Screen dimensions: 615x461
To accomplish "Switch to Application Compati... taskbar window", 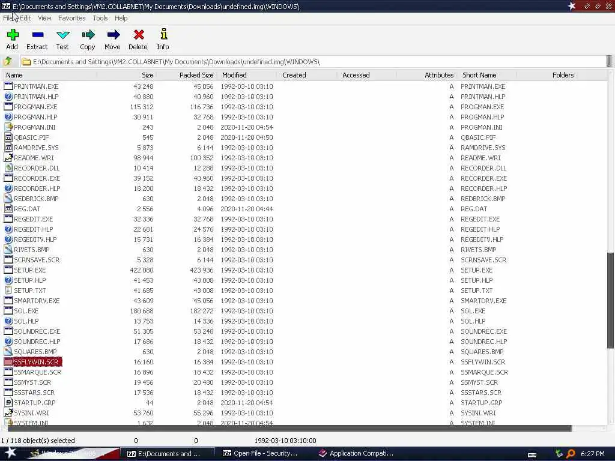I will click(x=356, y=454).
